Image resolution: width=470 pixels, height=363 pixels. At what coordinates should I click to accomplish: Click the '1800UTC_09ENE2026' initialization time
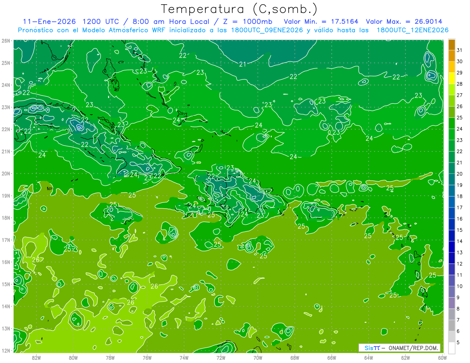point(266,30)
